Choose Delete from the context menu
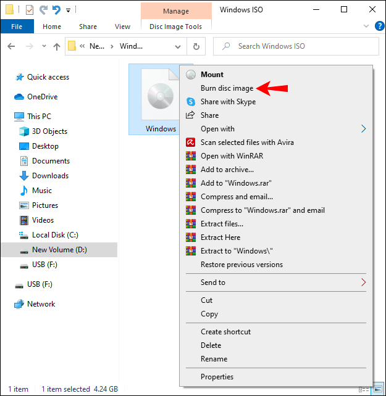386x396 pixels. click(x=276, y=345)
